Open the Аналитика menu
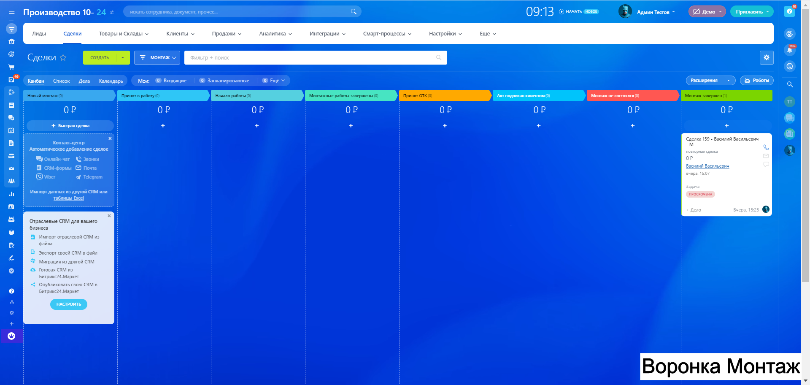810x385 pixels. [275, 34]
